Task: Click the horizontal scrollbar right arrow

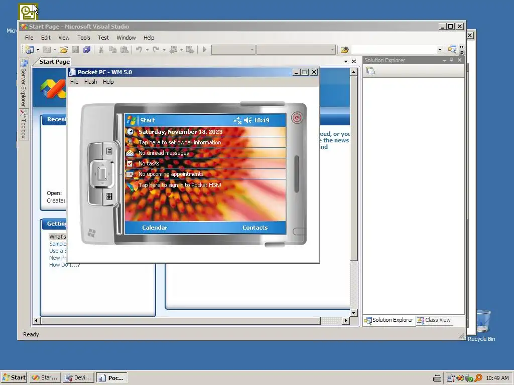Action: click(x=345, y=321)
